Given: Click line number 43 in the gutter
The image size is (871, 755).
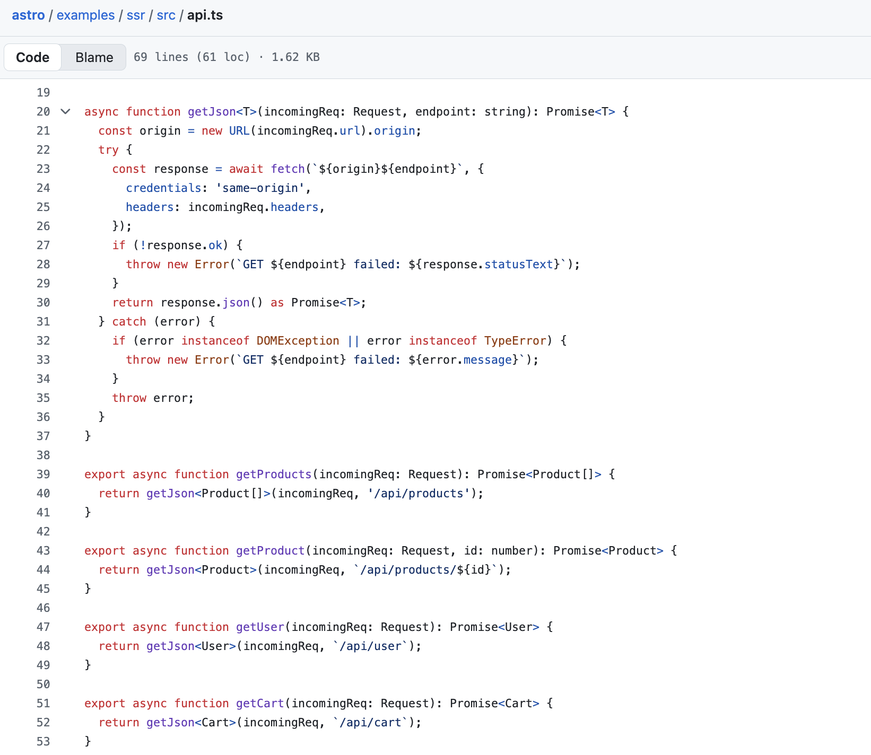Looking at the screenshot, I should point(43,551).
